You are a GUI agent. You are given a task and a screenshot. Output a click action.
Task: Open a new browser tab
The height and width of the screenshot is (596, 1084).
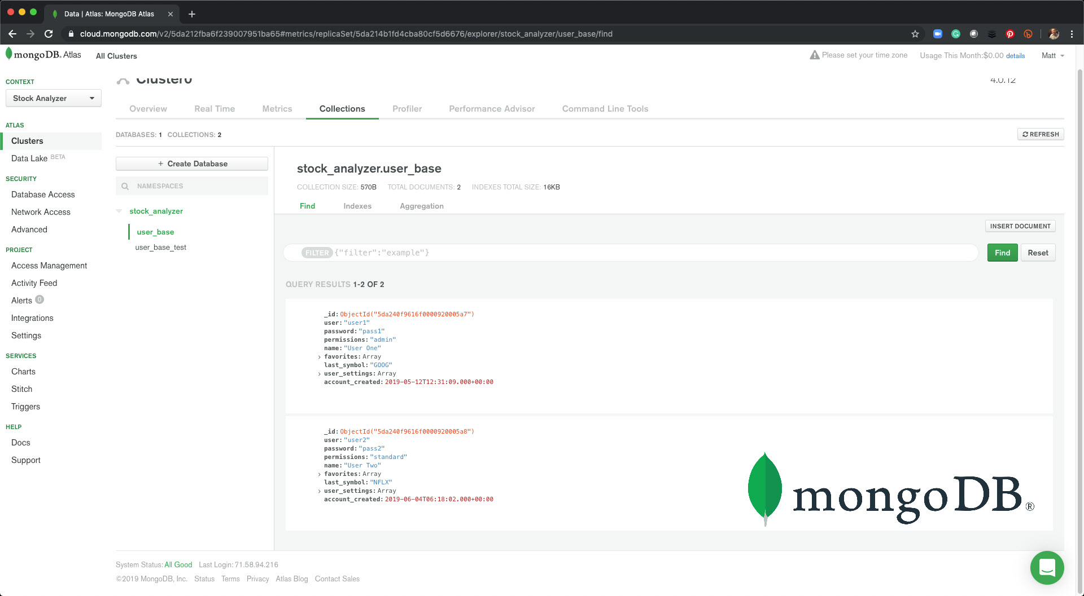[192, 14]
